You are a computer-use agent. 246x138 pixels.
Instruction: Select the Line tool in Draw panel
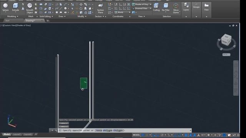click(61, 8)
